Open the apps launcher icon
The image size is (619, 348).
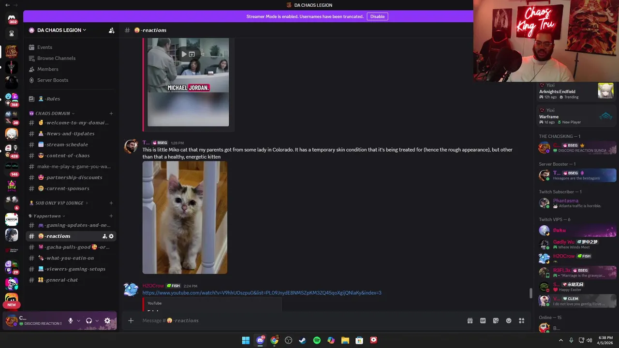coord(522,320)
